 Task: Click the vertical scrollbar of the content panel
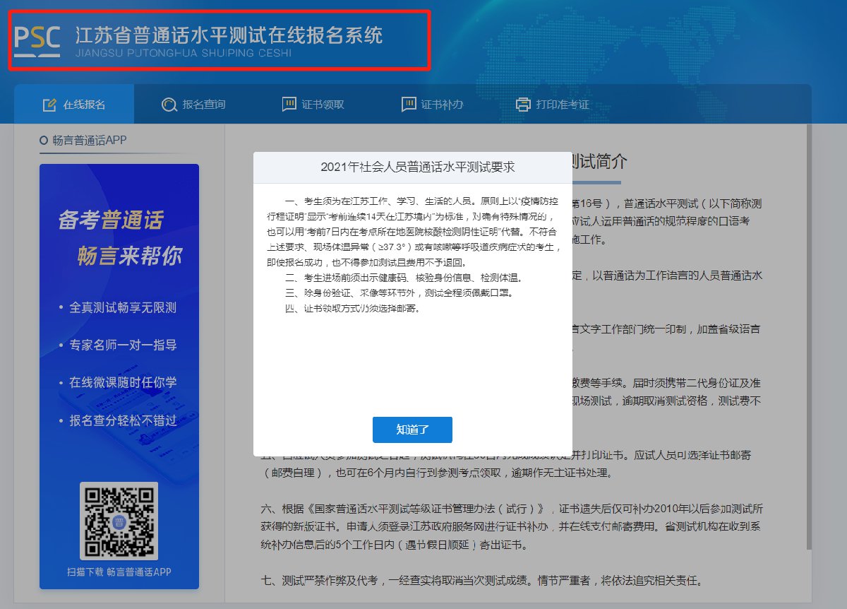pyautogui.click(x=809, y=318)
